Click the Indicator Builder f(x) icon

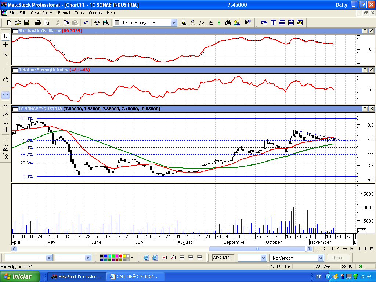202,22
